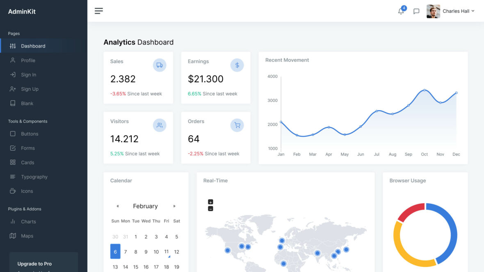The image size is (484, 272).
Task: Open the hamburger navigation menu
Action: pos(98,11)
